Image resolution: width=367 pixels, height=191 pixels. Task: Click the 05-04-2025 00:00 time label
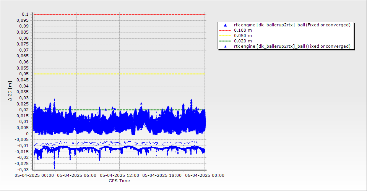click(x=34, y=175)
